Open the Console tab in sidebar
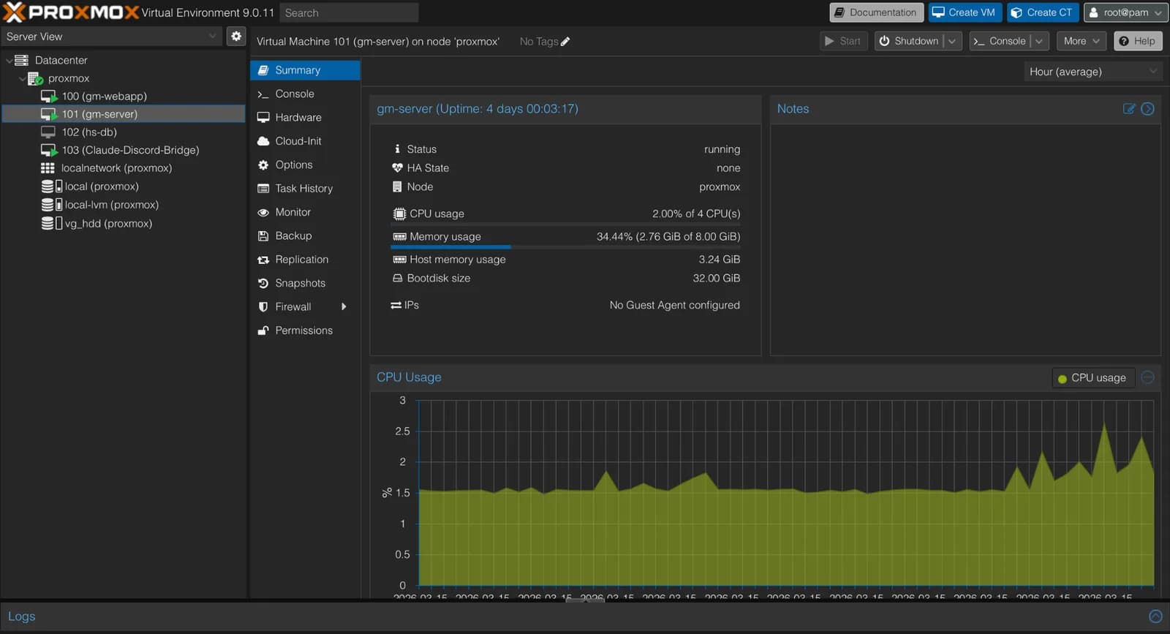Image resolution: width=1170 pixels, height=634 pixels. 305,94
